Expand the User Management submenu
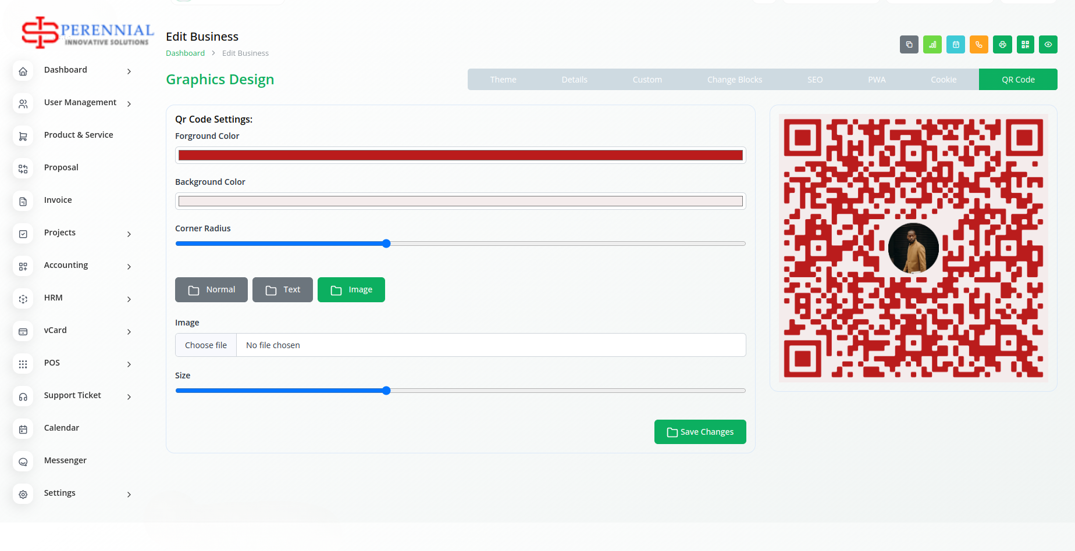 [129, 103]
